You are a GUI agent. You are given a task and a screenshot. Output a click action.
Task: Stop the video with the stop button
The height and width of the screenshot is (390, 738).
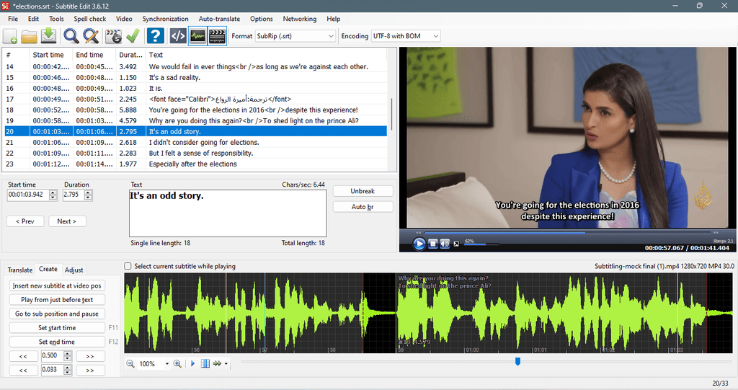(432, 244)
